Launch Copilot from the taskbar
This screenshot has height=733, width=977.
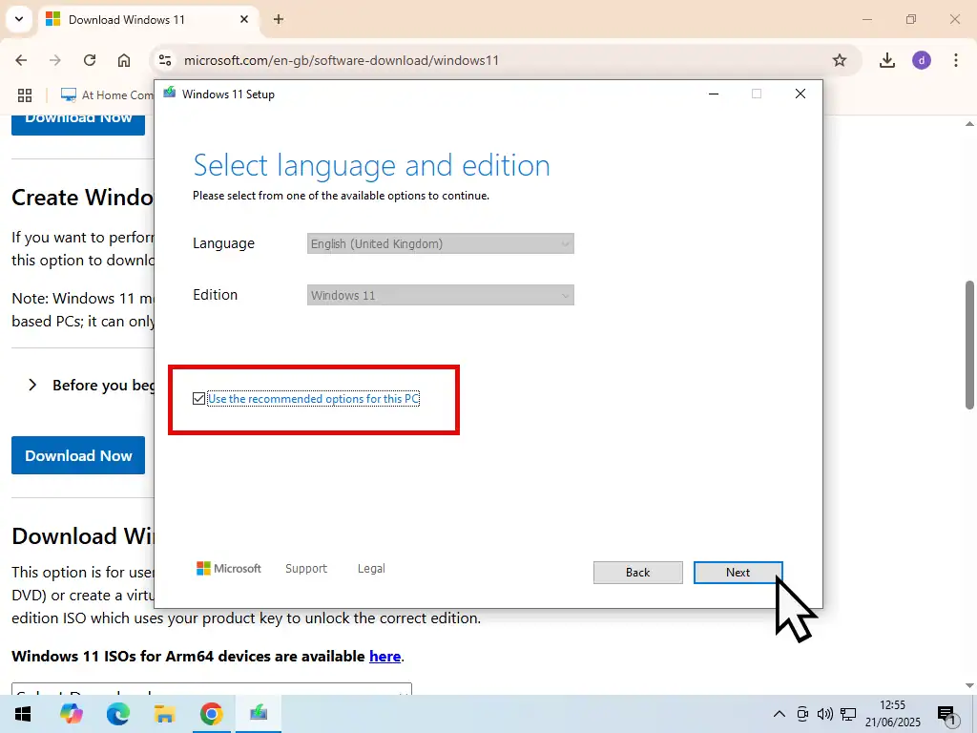coord(72,714)
